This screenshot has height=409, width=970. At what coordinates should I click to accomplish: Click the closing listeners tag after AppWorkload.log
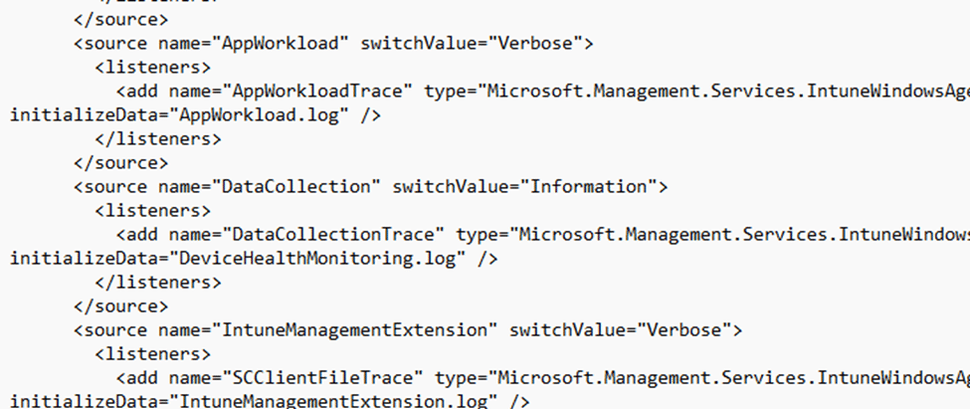[157, 138]
